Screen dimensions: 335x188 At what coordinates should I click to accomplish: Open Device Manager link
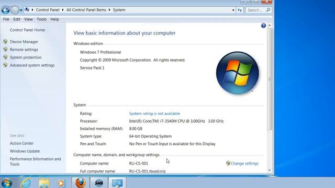(x=24, y=42)
